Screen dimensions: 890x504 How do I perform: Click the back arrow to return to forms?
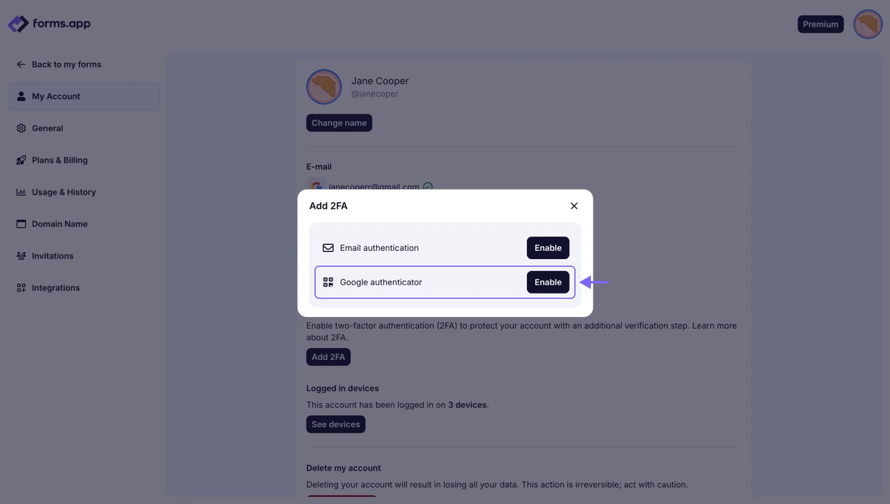(x=21, y=64)
